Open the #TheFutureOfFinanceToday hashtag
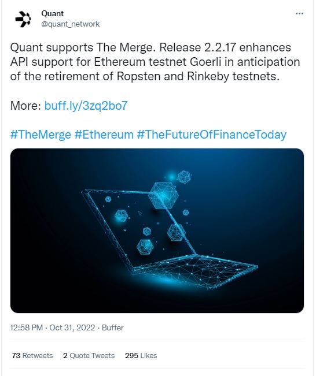The image size is (316, 376). pyautogui.click(x=212, y=135)
